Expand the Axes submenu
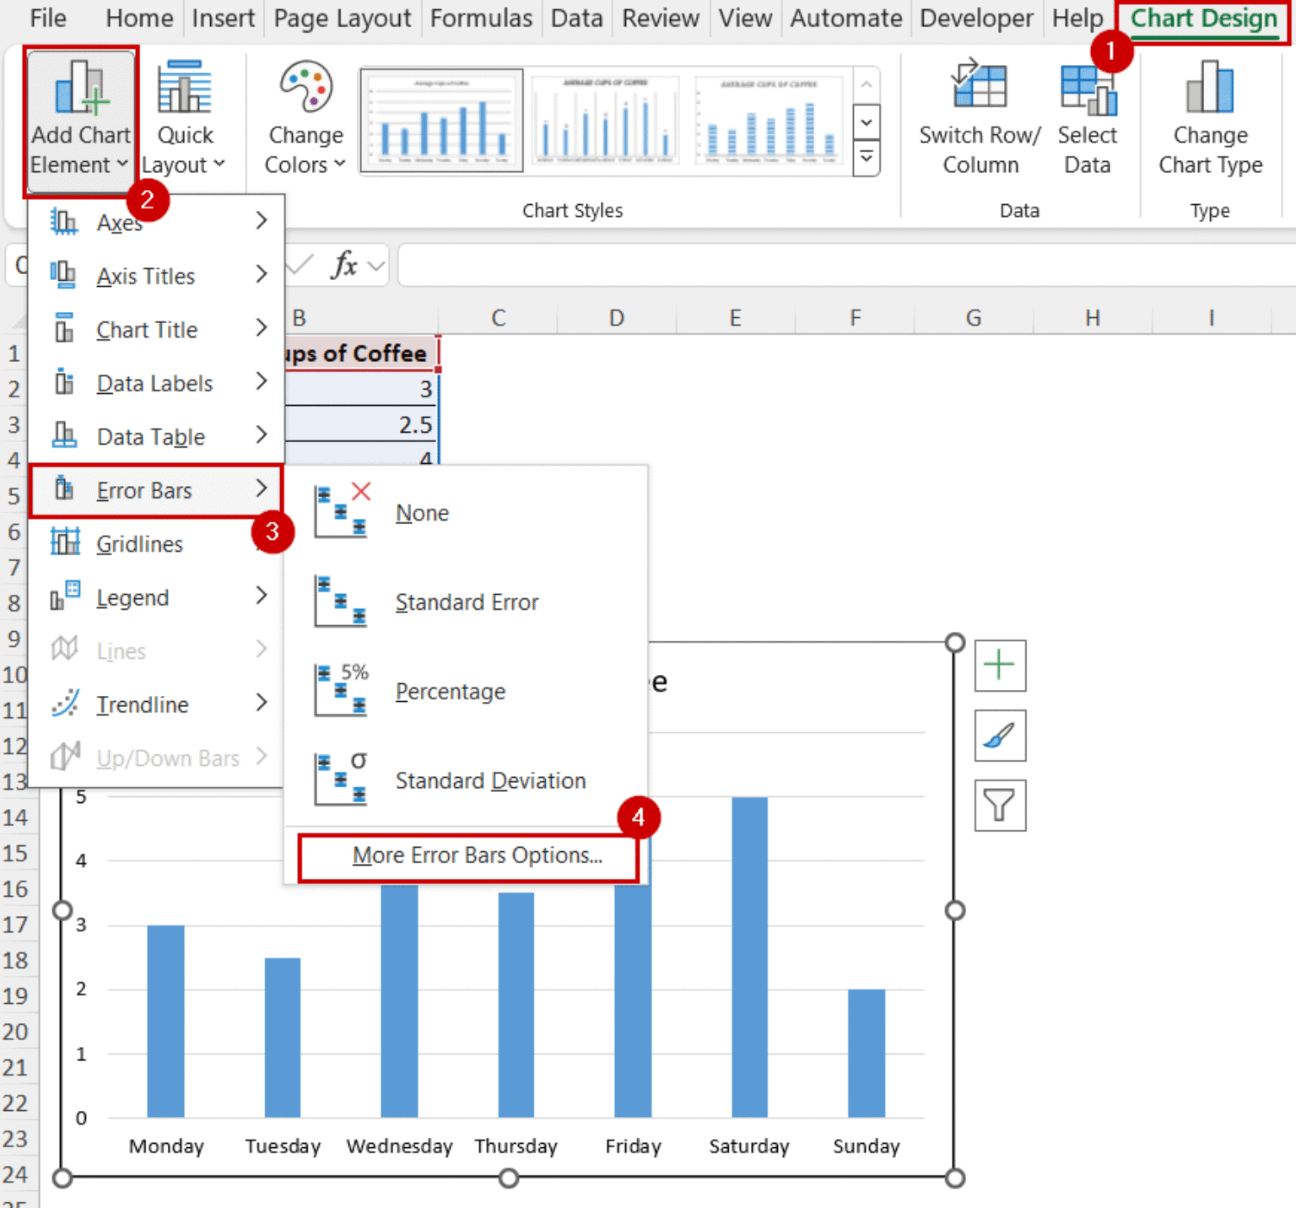Viewport: 1296px width, 1208px height. [119, 222]
